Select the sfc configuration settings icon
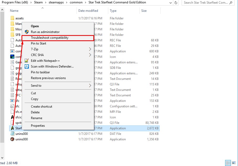The width and height of the screenshot is (238, 166). [12, 106]
